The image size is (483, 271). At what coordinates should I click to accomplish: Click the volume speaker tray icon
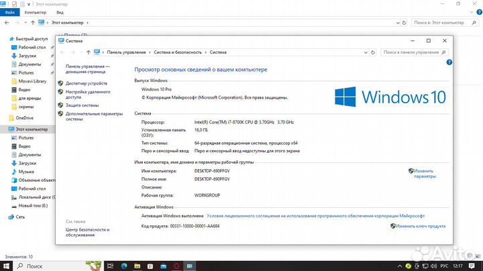click(434, 266)
